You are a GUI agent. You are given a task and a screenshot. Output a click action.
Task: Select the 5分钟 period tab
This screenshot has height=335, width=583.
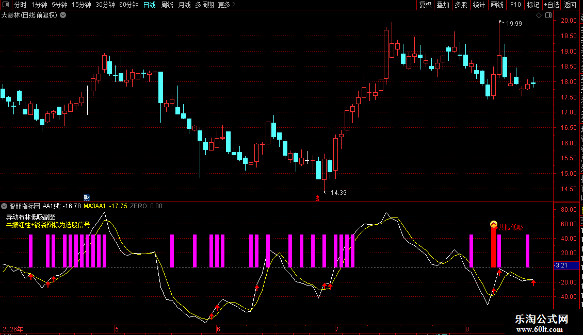click(59, 5)
